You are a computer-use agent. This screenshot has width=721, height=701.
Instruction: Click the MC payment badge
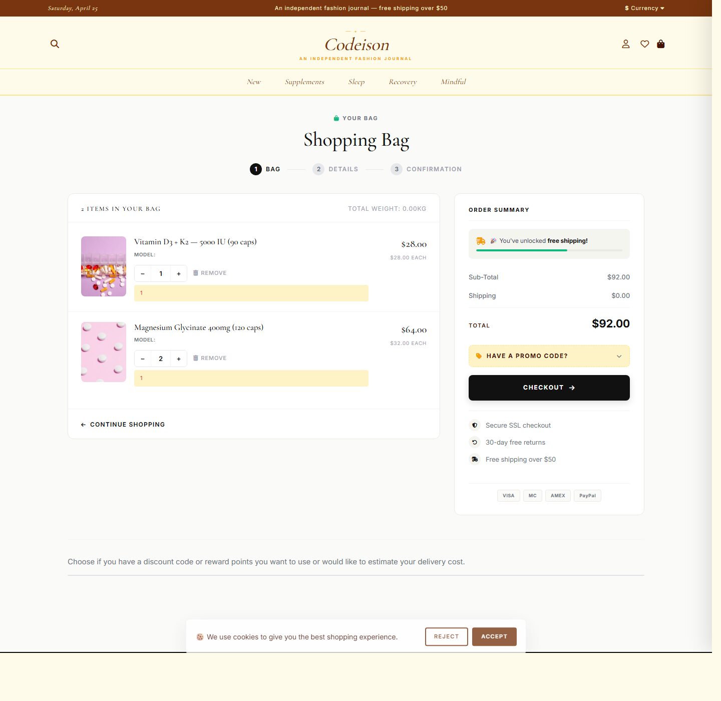click(533, 496)
